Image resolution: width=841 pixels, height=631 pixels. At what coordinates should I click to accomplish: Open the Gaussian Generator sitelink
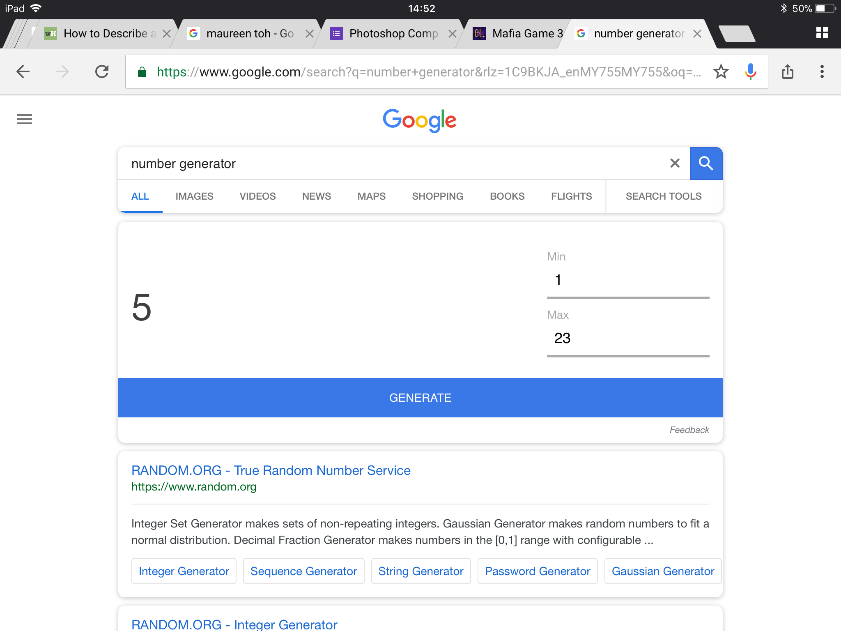(x=663, y=571)
